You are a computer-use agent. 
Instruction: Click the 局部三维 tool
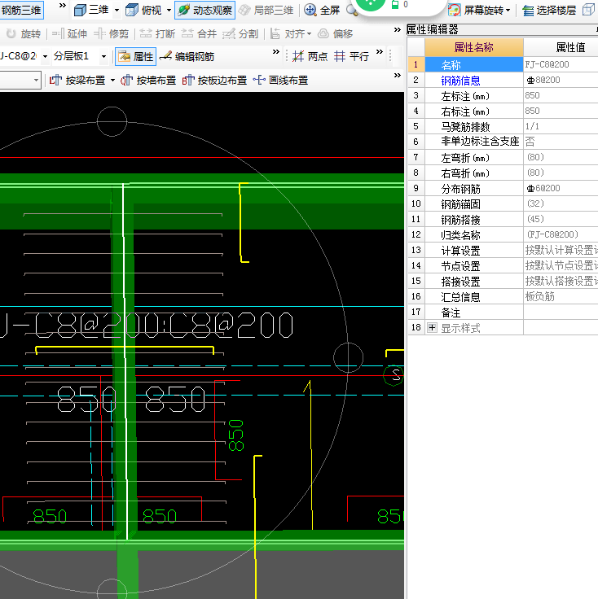point(266,10)
